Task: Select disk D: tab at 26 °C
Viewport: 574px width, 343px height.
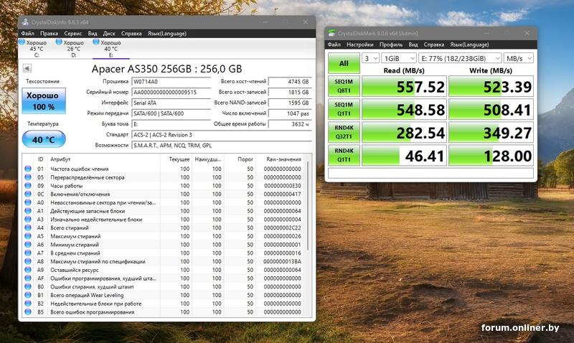Action: coord(74,49)
